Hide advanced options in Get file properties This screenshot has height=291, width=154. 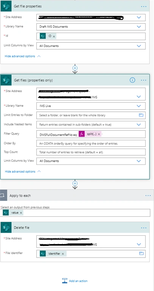click(x=22, y=56)
